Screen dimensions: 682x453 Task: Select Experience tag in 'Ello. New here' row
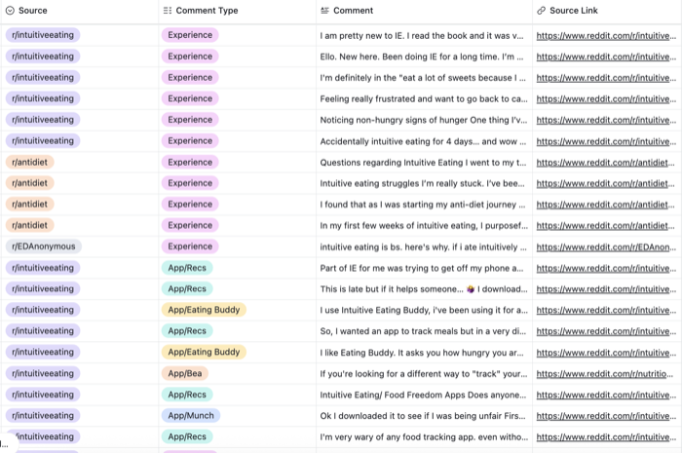click(190, 57)
